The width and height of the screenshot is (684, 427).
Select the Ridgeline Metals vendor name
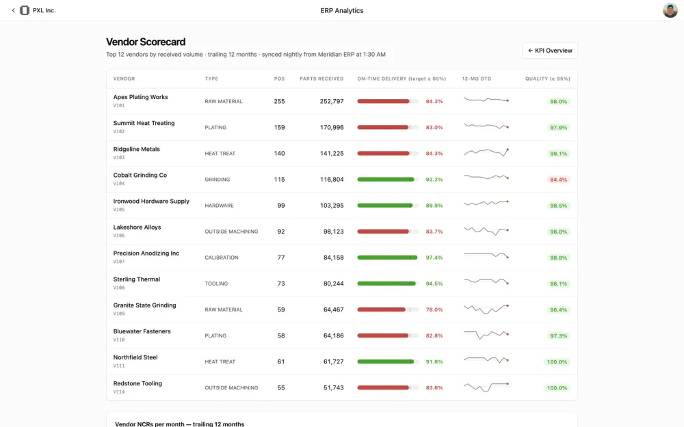click(x=137, y=149)
